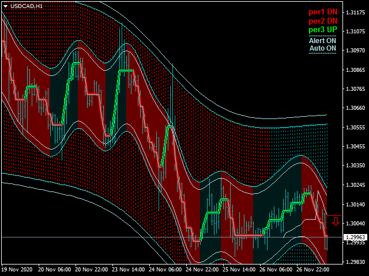Toggle the per2 DN label

(323, 21)
